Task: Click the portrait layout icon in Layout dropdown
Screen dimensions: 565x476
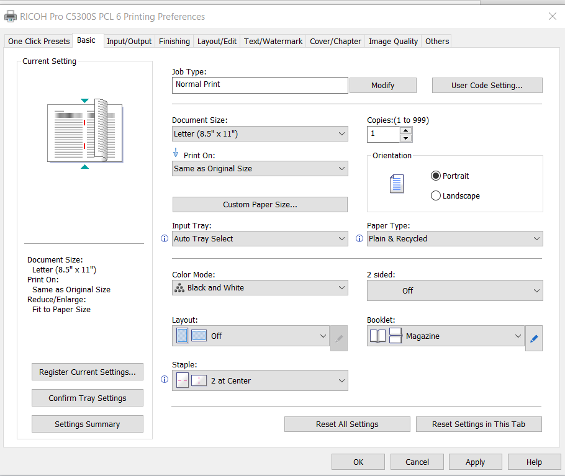Action: coord(183,336)
